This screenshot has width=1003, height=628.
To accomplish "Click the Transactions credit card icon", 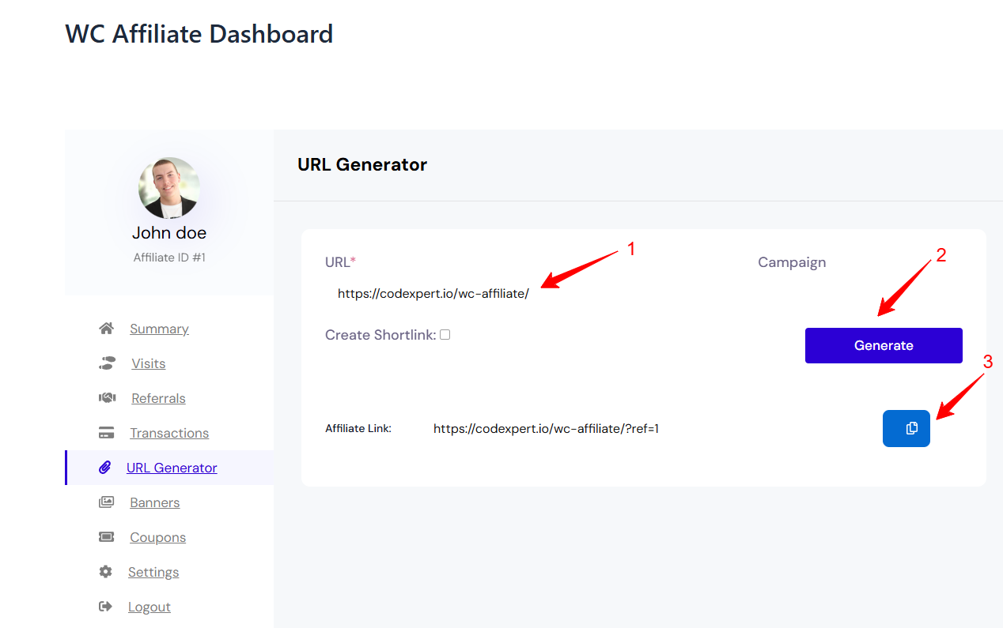I will pos(106,433).
